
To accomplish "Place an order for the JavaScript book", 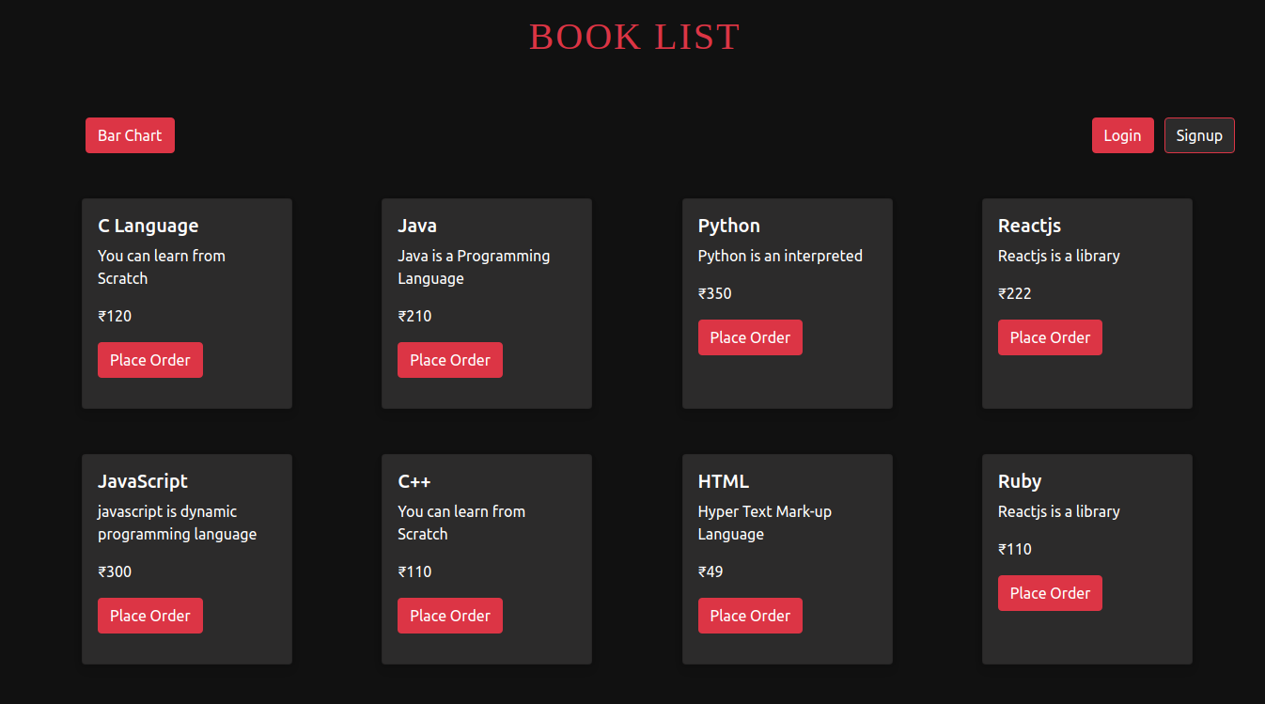I will click(149, 615).
